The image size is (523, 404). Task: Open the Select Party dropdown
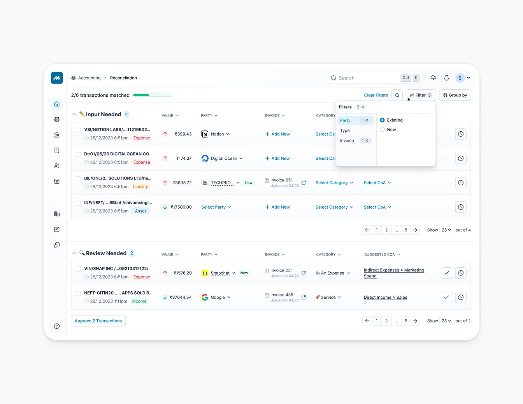[x=216, y=207]
